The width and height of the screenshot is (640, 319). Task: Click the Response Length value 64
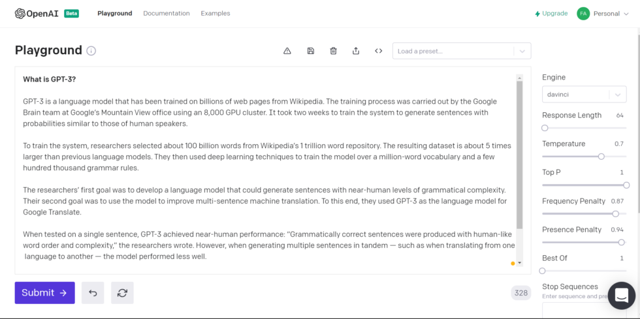click(x=620, y=115)
